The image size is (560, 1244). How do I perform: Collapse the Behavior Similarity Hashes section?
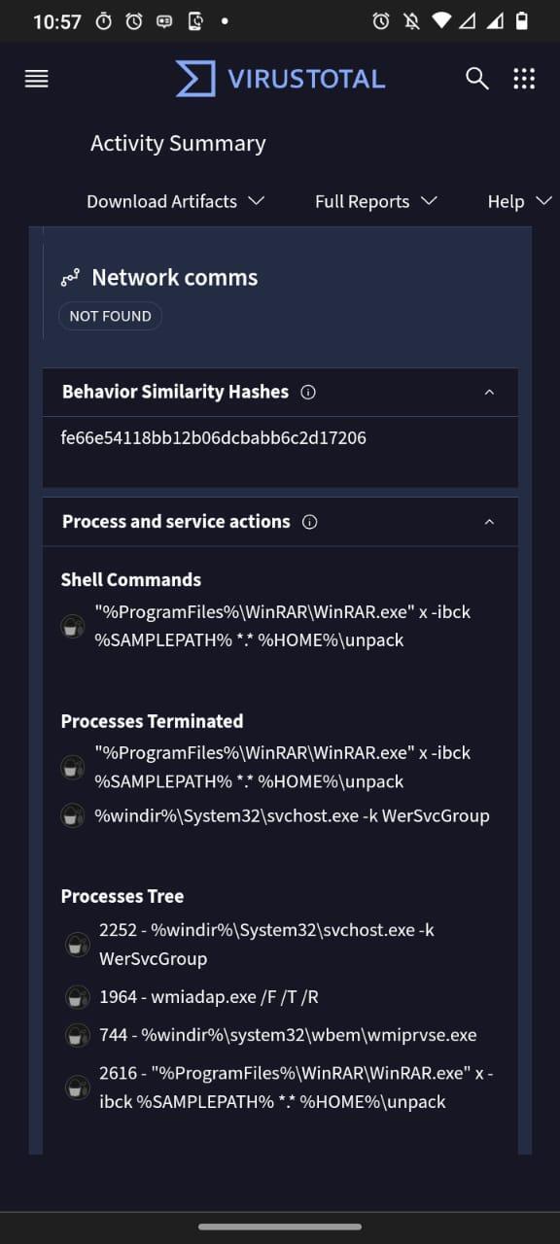point(489,393)
